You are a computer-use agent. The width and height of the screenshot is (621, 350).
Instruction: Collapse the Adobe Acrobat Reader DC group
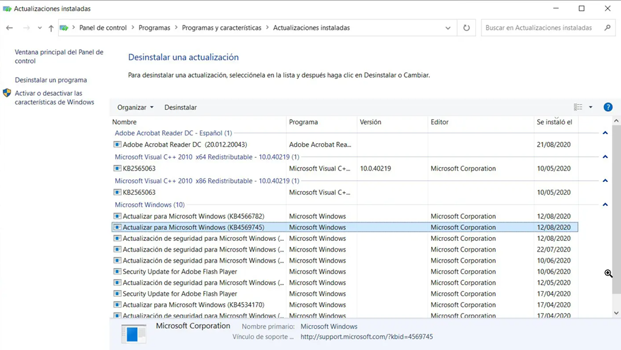(x=605, y=133)
